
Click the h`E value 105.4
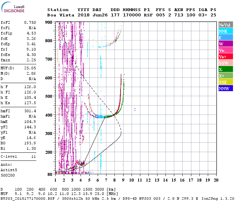[x=30, y=98]
